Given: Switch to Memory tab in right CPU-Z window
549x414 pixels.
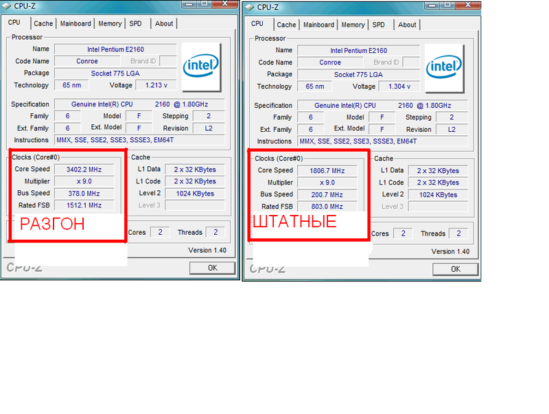Looking at the screenshot, I should click(x=353, y=25).
